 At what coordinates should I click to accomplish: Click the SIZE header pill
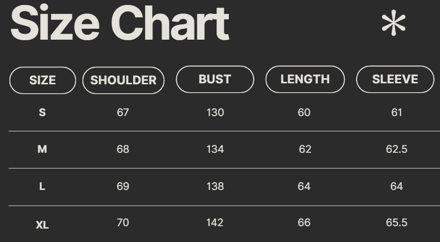click(x=43, y=80)
